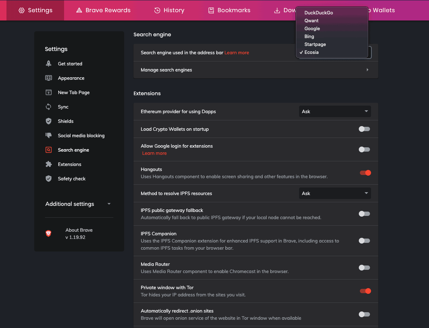Image resolution: width=429 pixels, height=328 pixels.
Task: Click the Settings gear icon in top bar
Action: (21, 10)
